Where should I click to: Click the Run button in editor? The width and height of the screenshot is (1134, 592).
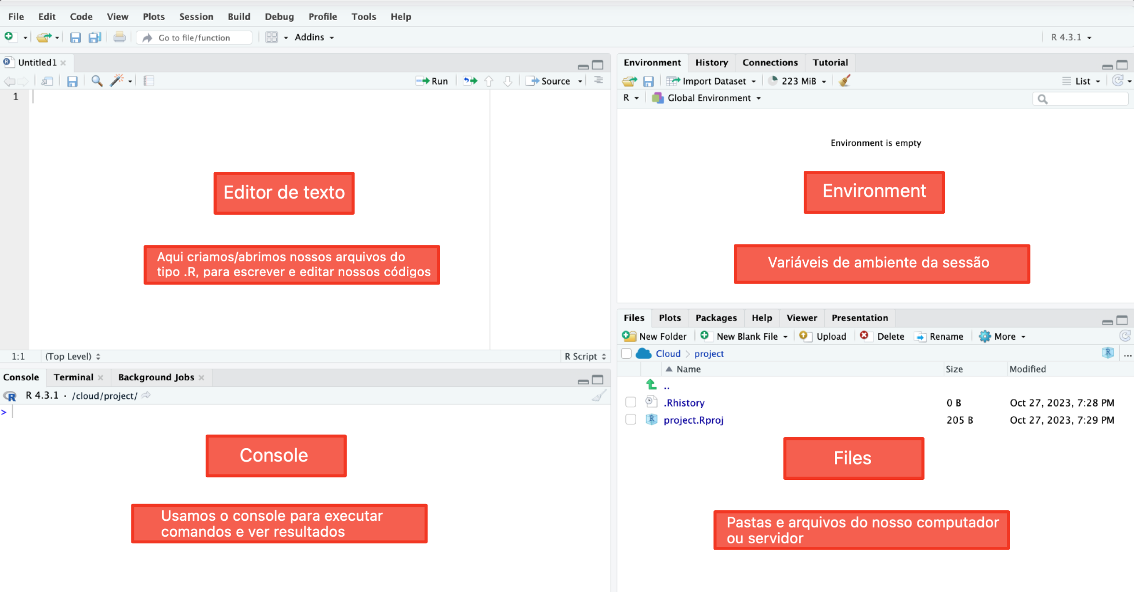[432, 81]
